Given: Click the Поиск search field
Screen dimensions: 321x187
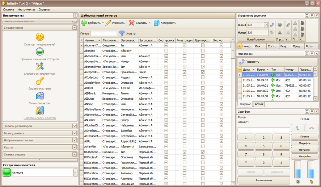Looking at the screenshot, I should coord(104,33).
